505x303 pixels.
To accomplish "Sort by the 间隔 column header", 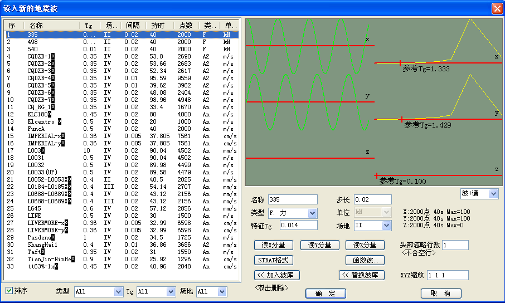I will [132, 26].
